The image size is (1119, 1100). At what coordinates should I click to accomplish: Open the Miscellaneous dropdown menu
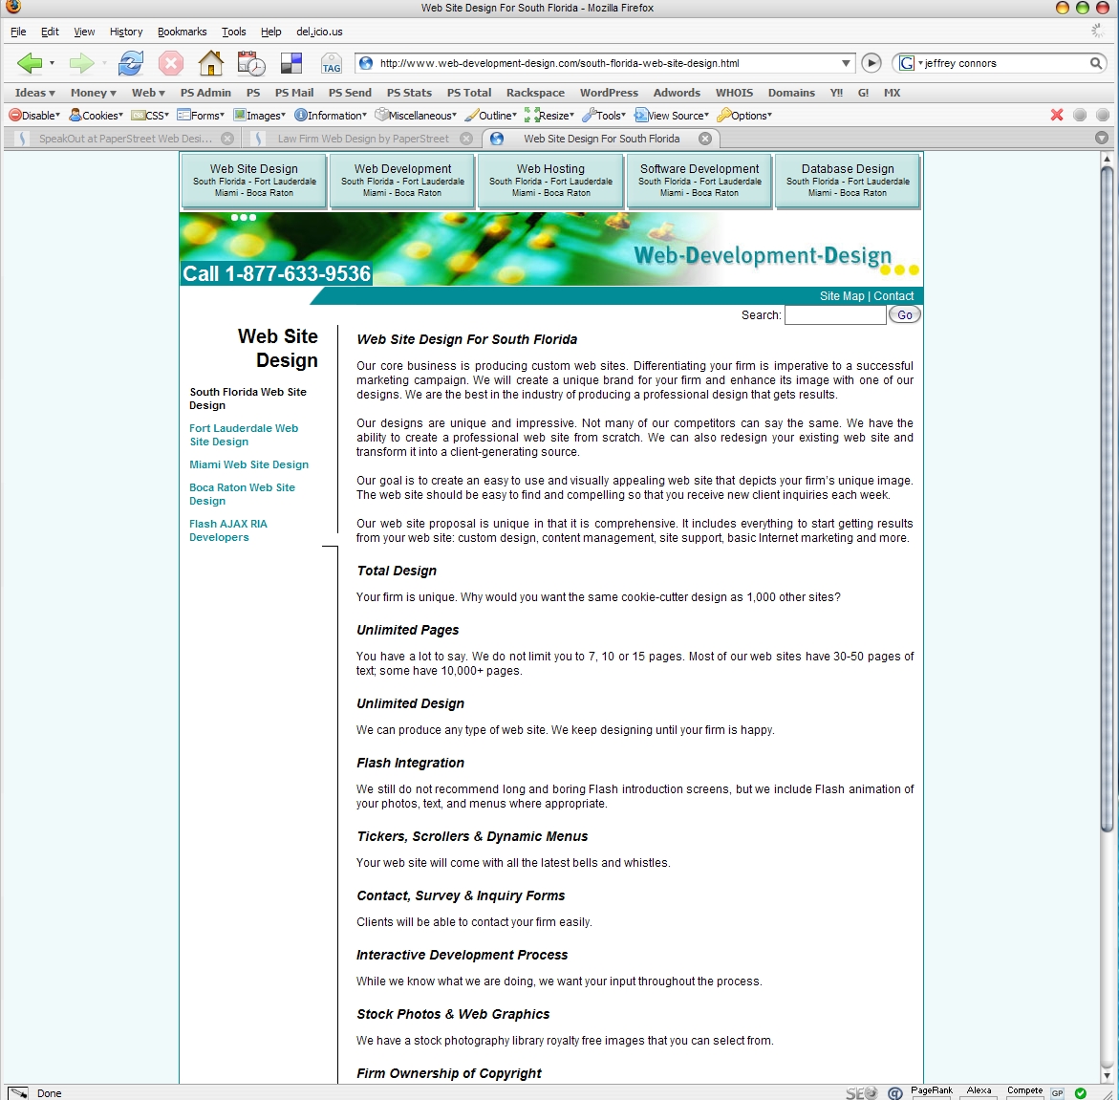416,115
